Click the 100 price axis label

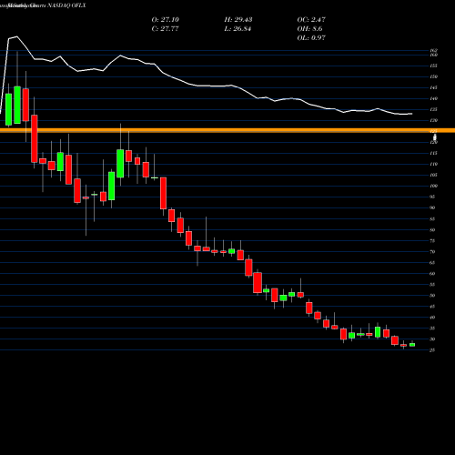[x=434, y=186]
